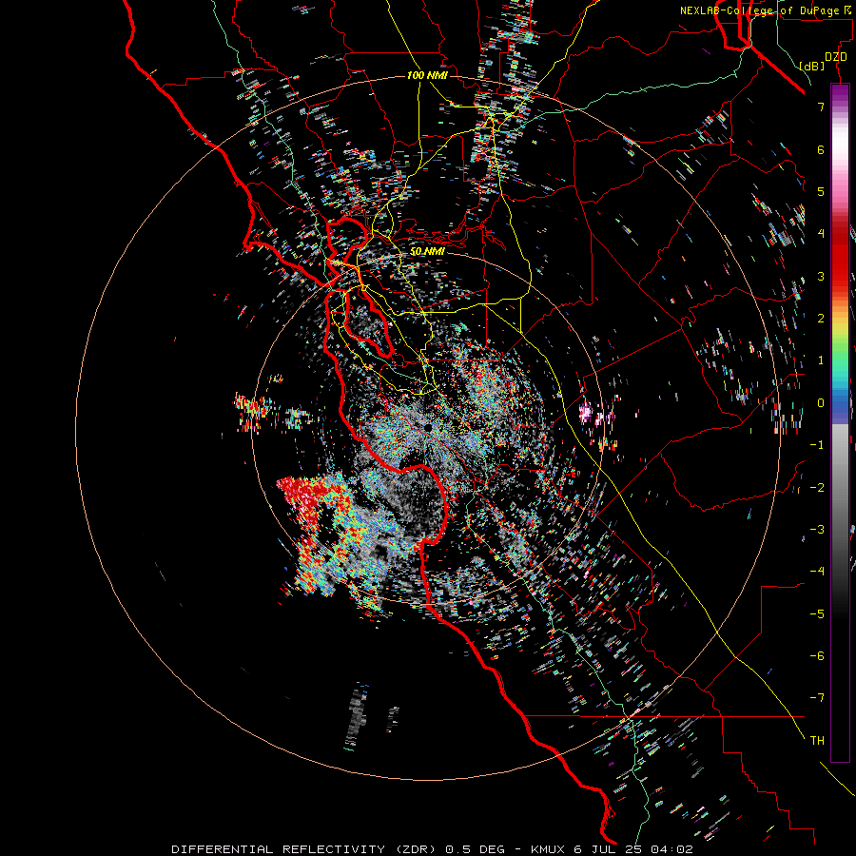Click the black dot at radar center
The width and height of the screenshot is (856, 856).
click(428, 426)
